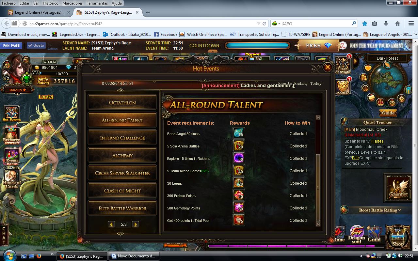Click the Facebook Gosto like button
The height and width of the screenshot is (261, 418).
point(36,46)
